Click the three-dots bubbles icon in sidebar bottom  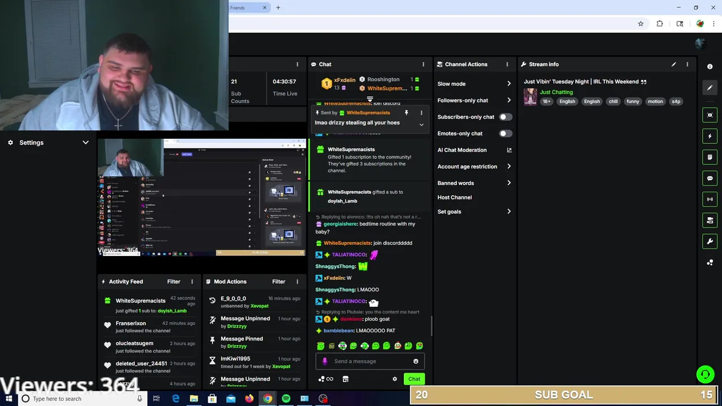point(710,262)
